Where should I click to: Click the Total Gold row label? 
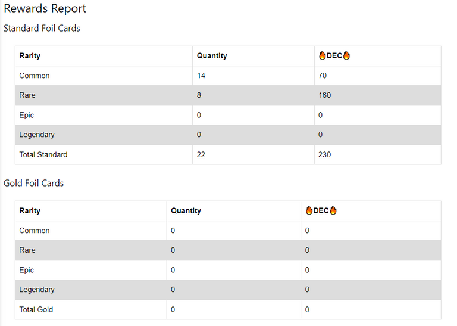point(36,309)
